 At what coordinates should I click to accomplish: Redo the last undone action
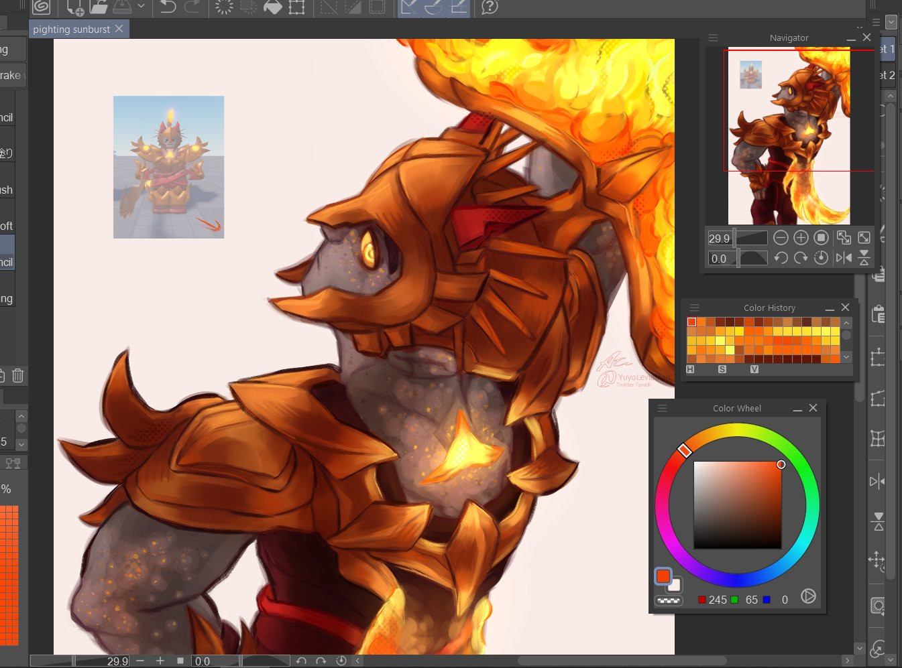pyautogui.click(x=192, y=7)
